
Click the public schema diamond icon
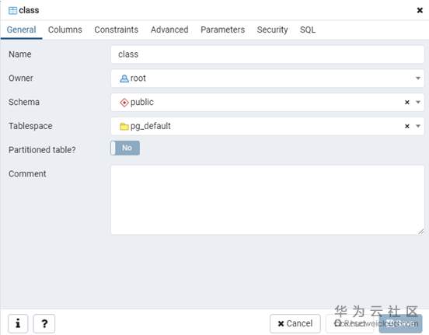click(124, 103)
